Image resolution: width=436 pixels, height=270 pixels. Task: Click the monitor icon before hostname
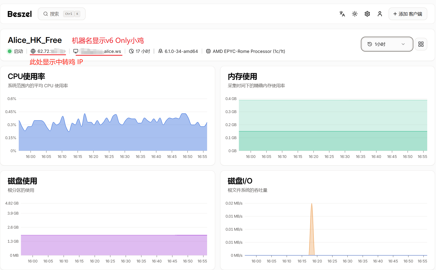point(76,51)
